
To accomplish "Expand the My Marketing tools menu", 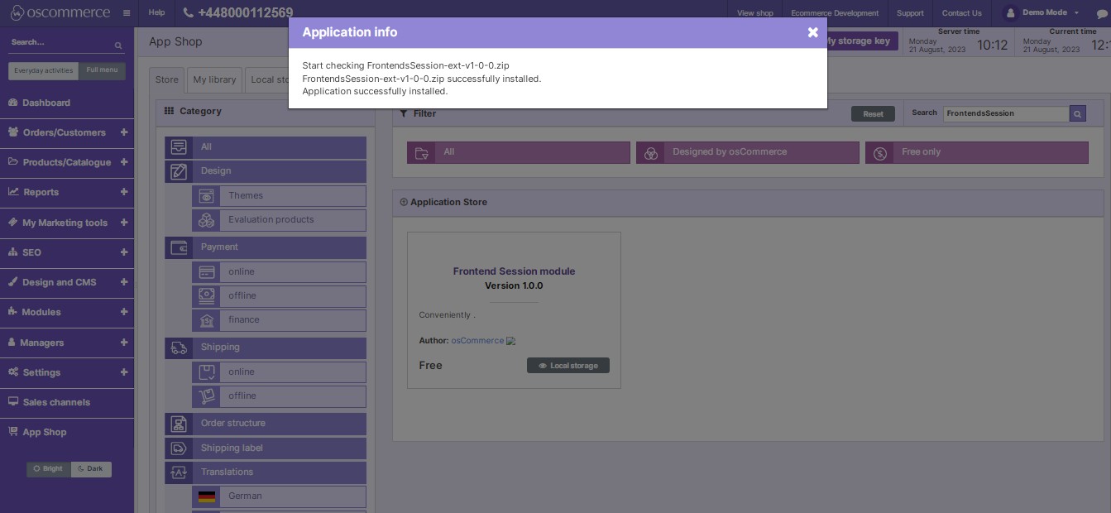I will tap(124, 223).
